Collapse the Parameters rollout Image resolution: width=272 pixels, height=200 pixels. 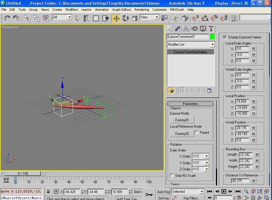tap(190, 104)
